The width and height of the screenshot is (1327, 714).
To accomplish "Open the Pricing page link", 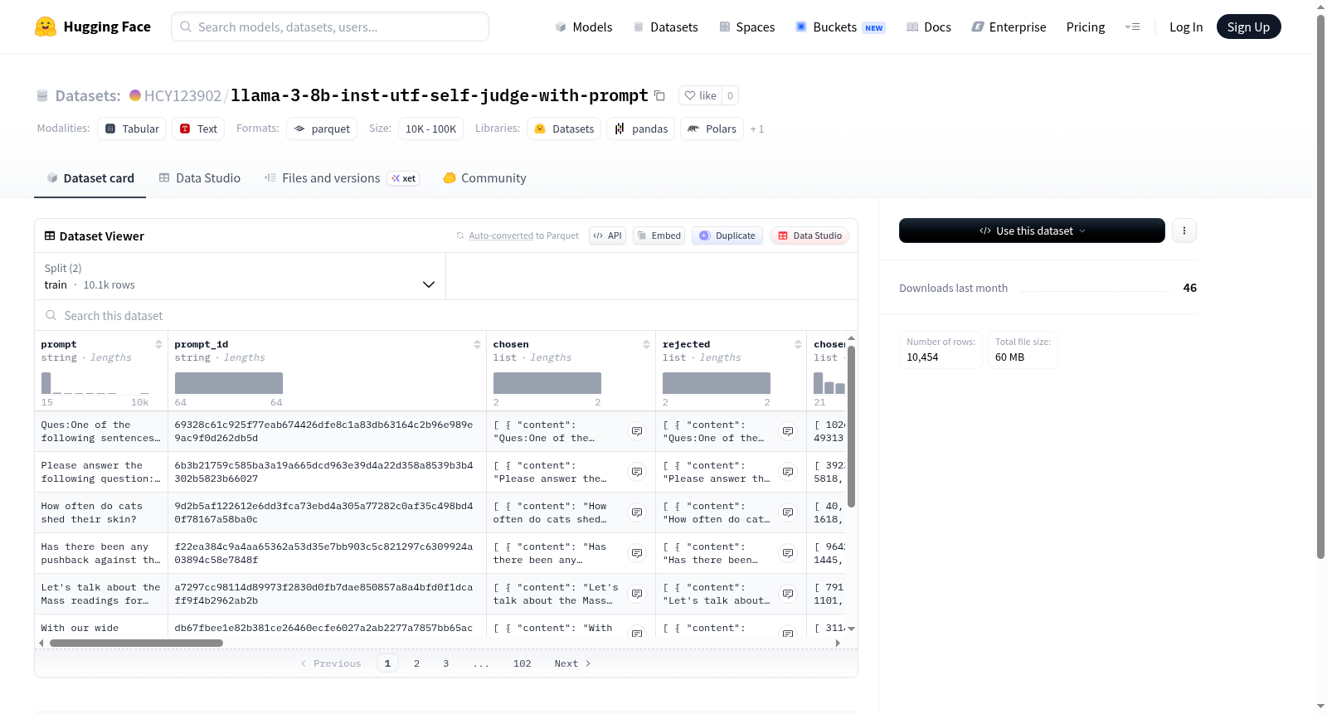I will click(1086, 27).
